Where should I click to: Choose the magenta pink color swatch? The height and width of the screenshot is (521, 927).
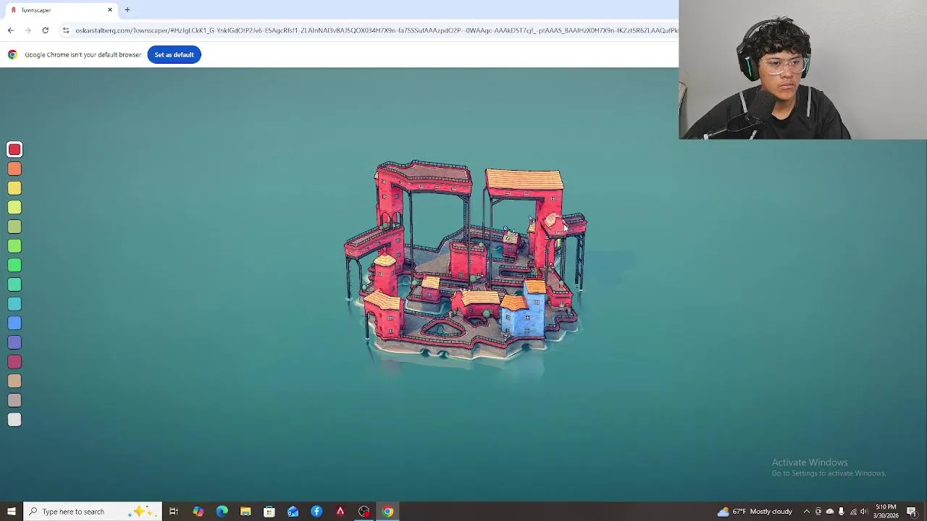14,362
